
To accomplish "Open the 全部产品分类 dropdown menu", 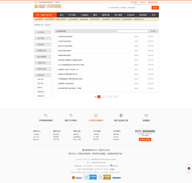I will click(x=44, y=15).
